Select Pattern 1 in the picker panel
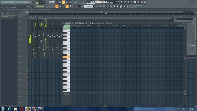Viewport: 197px width, 111px height. coord(8,17)
